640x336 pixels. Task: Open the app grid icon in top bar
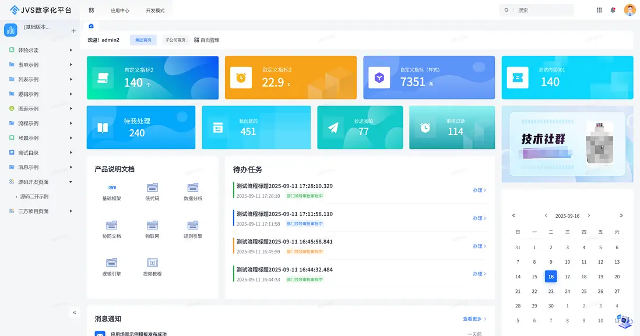598,9
